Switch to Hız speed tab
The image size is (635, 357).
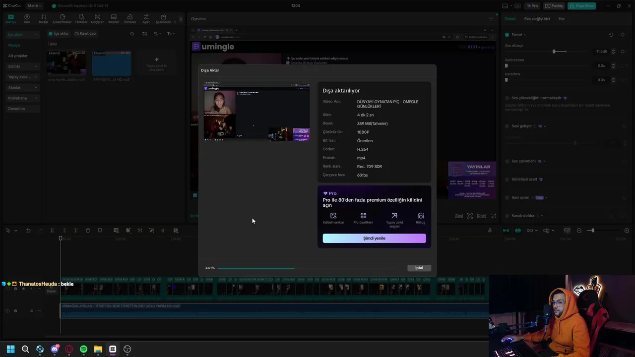[562, 19]
